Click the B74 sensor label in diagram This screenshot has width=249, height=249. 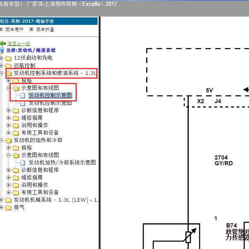coord(232,225)
